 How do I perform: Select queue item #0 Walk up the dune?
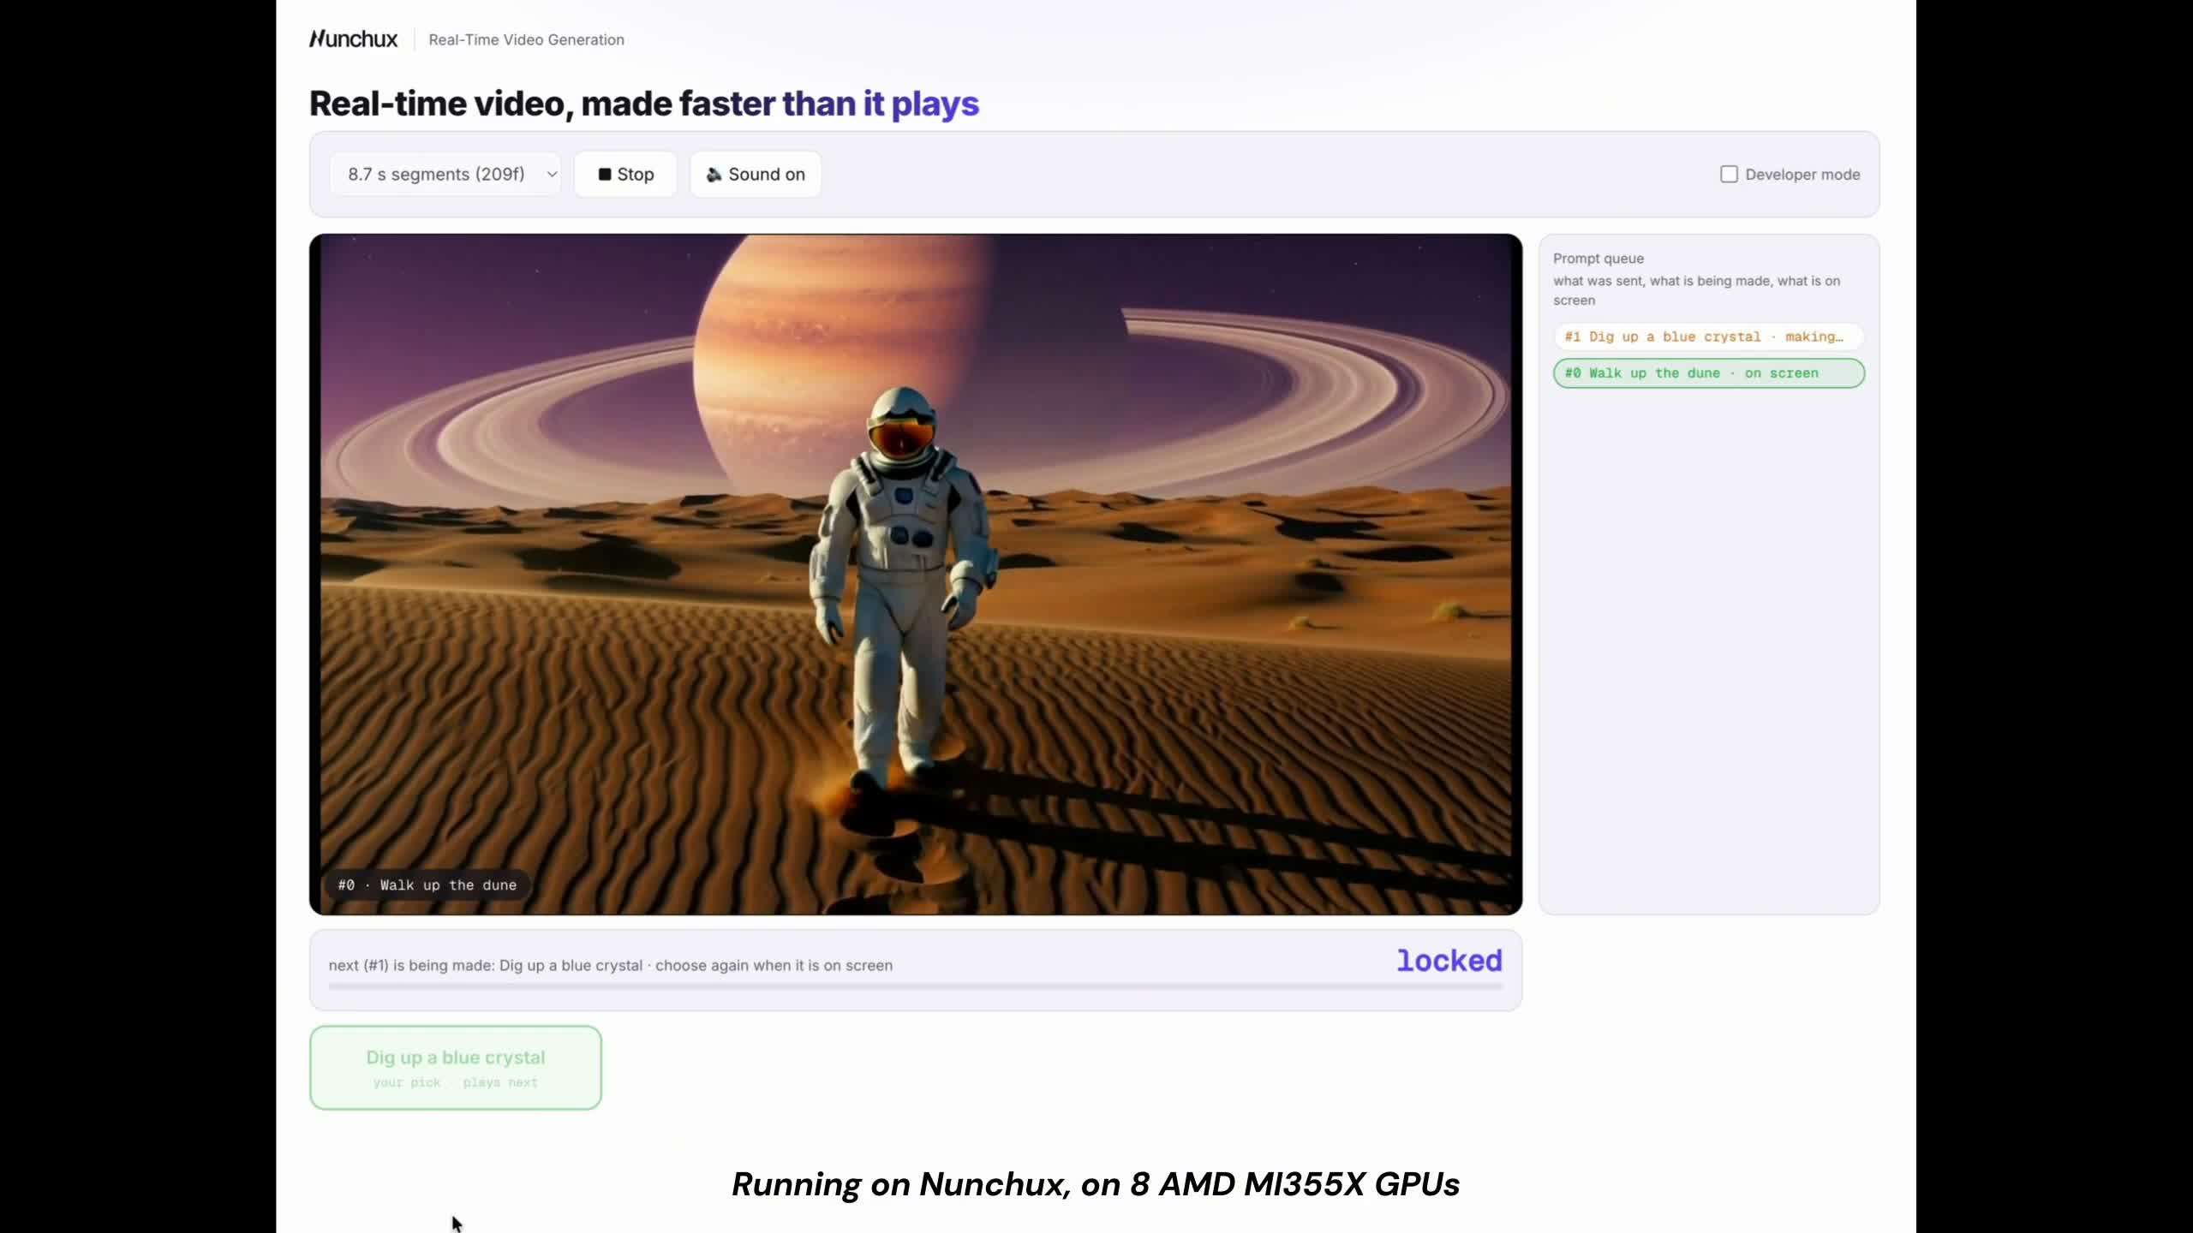[x=1709, y=373]
